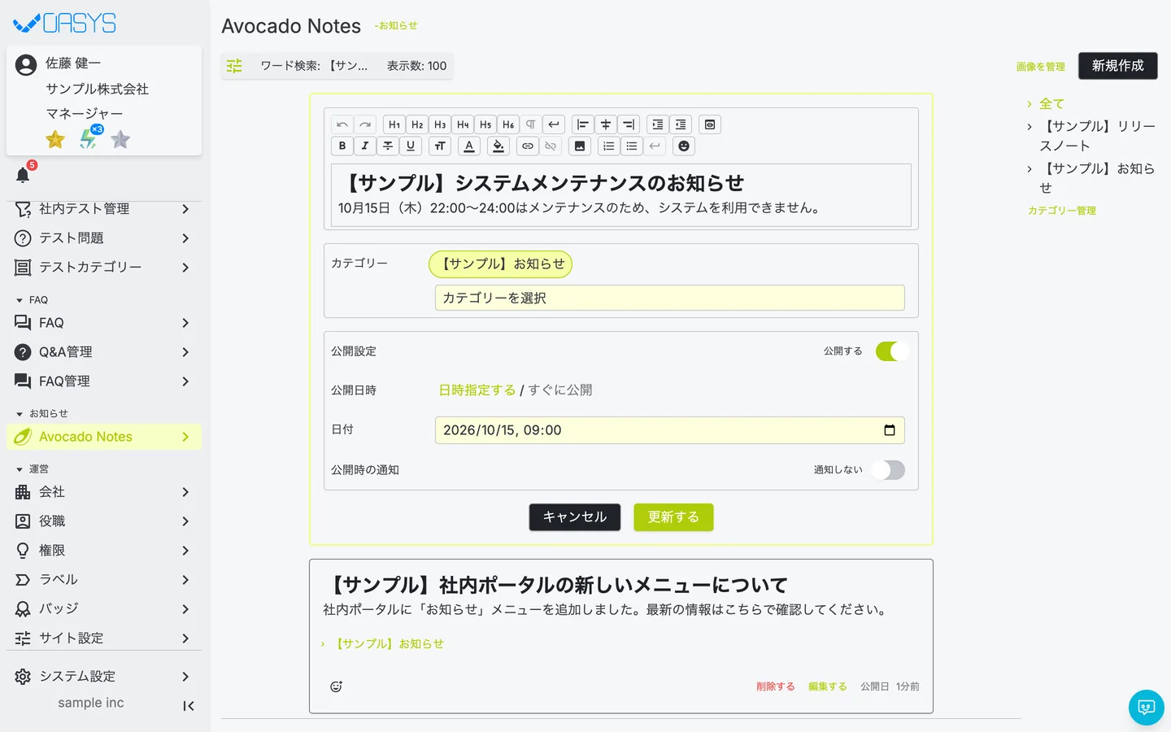Screen dimensions: 1171x732
Task: Apply strikethrough formatting
Action: pos(388,146)
